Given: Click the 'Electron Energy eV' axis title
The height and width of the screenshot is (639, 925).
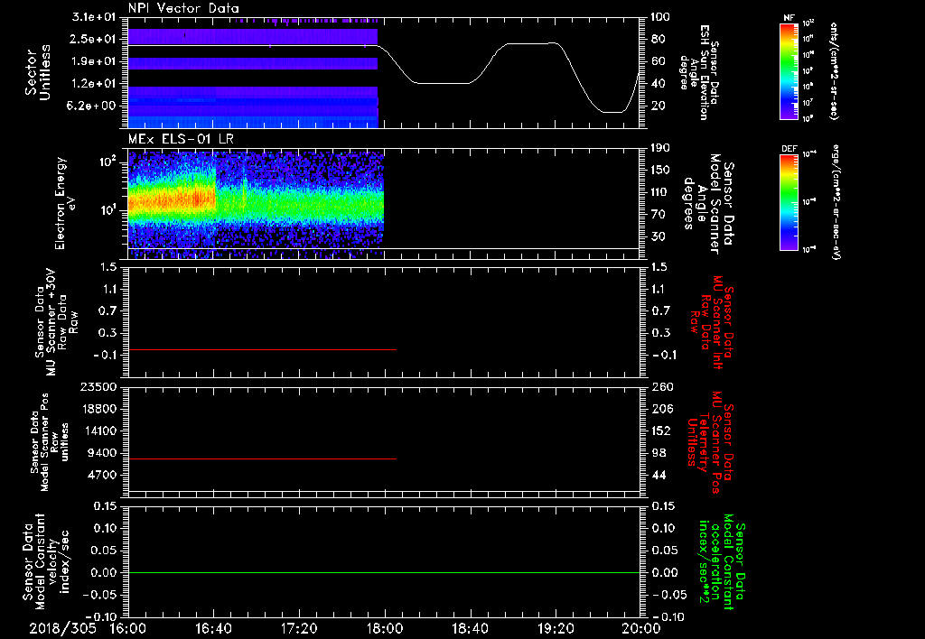Looking at the screenshot, I should tap(65, 203).
